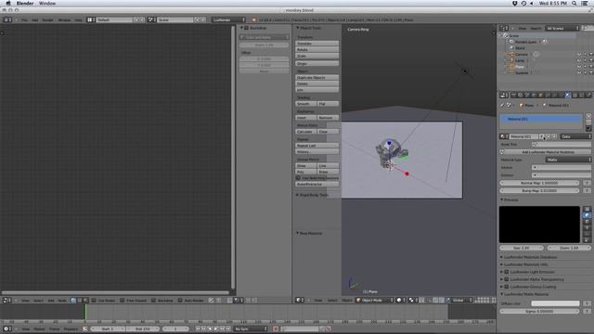The image size is (594, 334).
Task: Adjust the Sigma value slider
Action: click(x=539, y=312)
